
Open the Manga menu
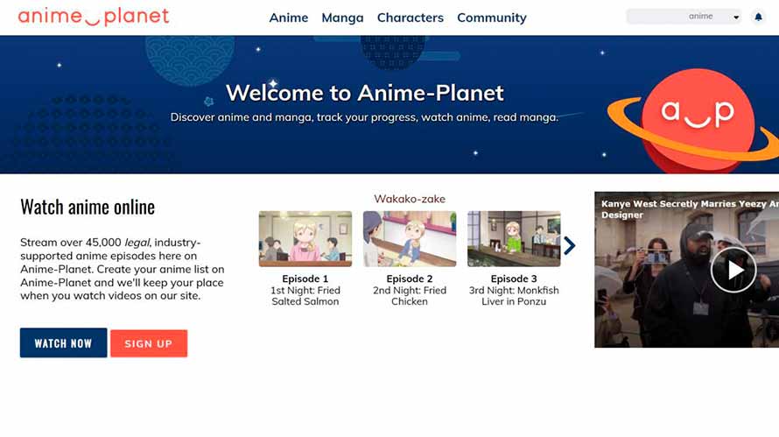coord(342,18)
